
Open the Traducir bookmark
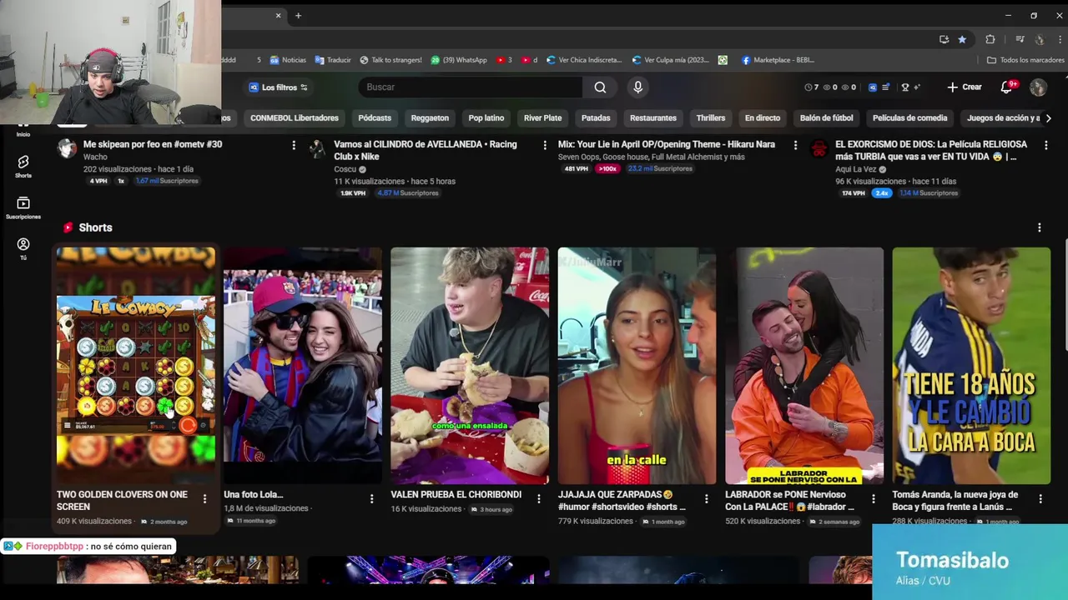point(332,60)
